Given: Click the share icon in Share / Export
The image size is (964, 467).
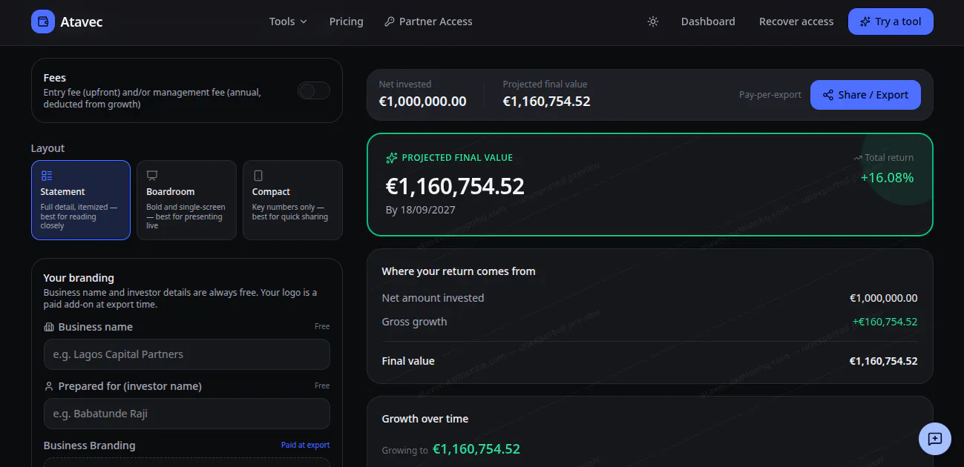Looking at the screenshot, I should tap(828, 95).
